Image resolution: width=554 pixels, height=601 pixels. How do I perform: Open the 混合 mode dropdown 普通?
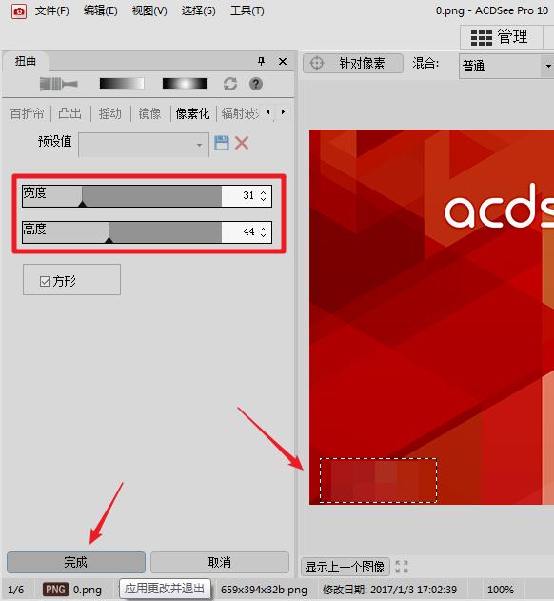pos(506,66)
